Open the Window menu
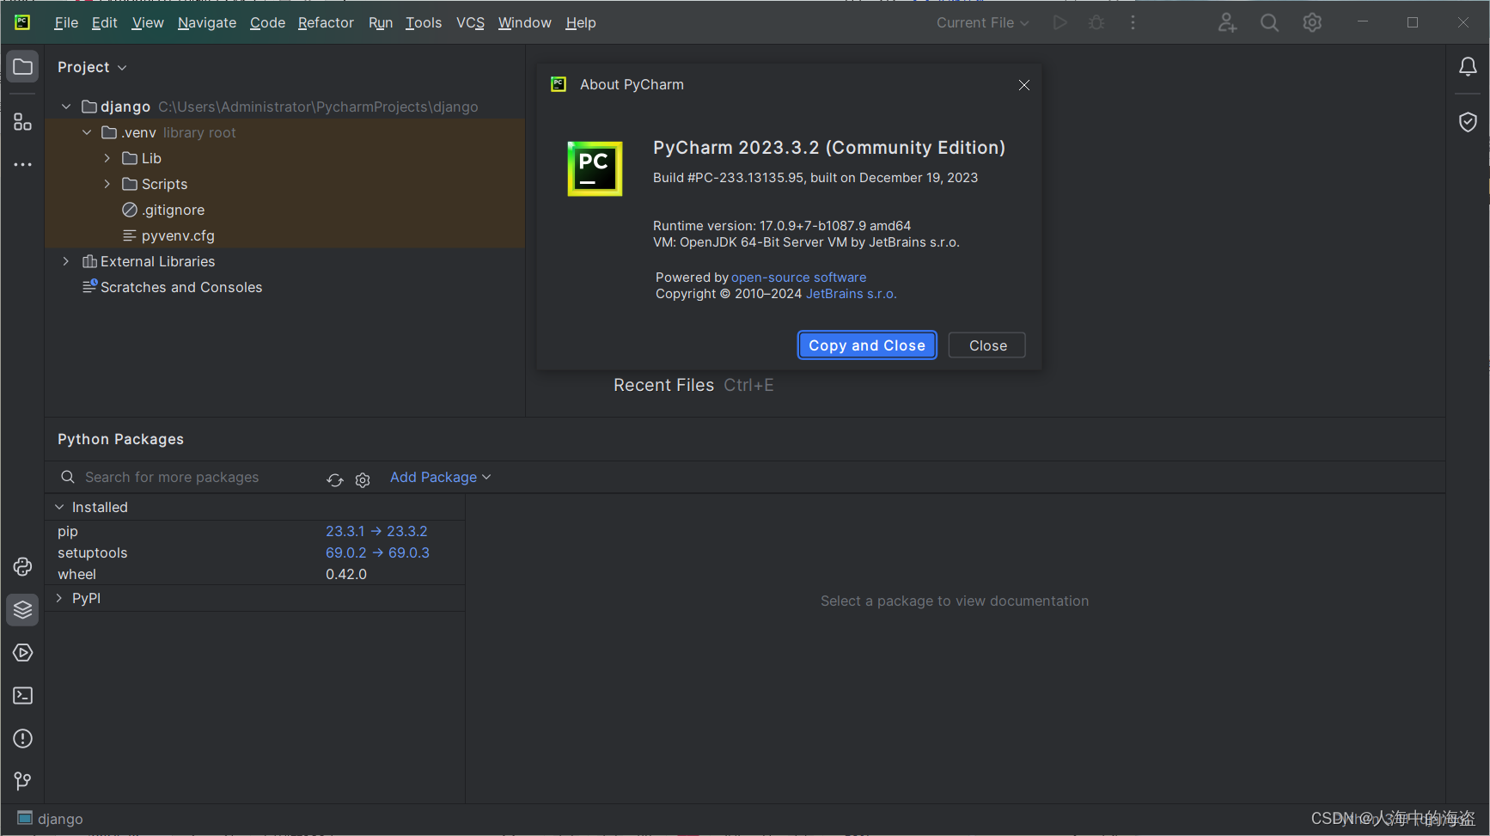 tap(525, 22)
